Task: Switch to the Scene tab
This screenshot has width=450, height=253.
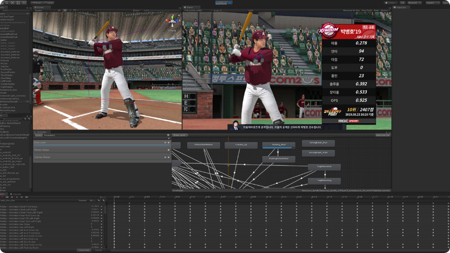Action: [x=42, y=7]
